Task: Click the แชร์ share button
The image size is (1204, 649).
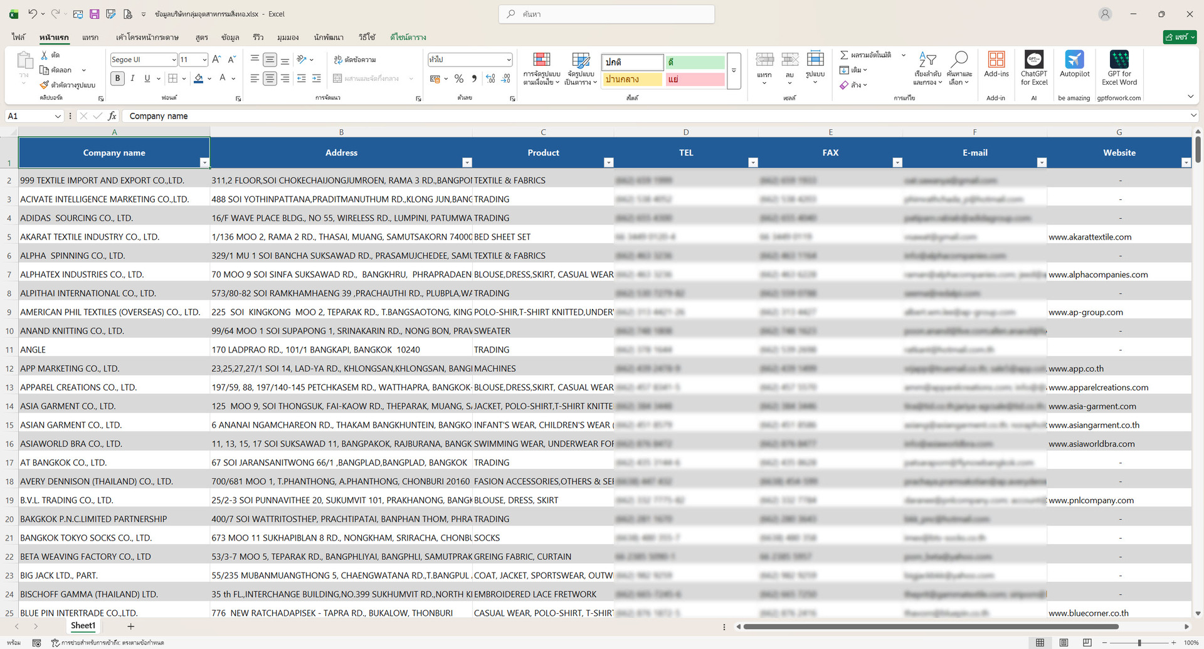Action: (x=1180, y=38)
